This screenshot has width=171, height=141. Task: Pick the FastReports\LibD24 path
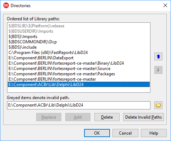tap(79, 53)
